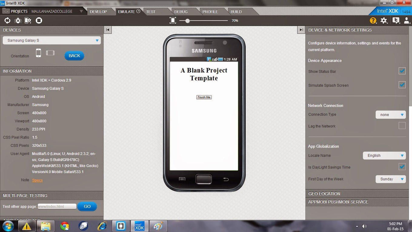Open the Samsung Galaxy S device dropdown
This screenshot has height=232, width=412.
[x=52, y=40]
